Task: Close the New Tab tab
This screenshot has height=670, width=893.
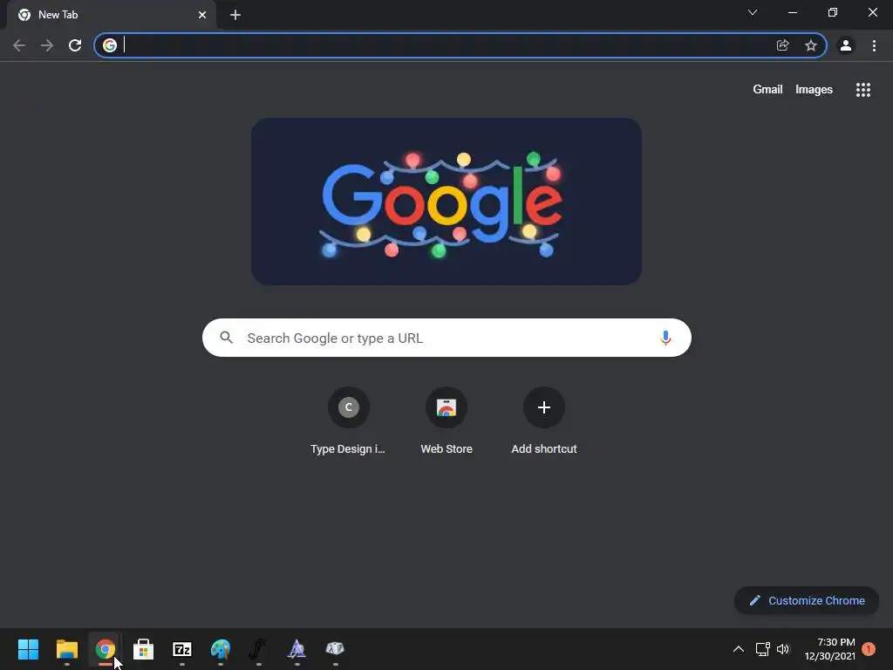Action: [x=202, y=15]
